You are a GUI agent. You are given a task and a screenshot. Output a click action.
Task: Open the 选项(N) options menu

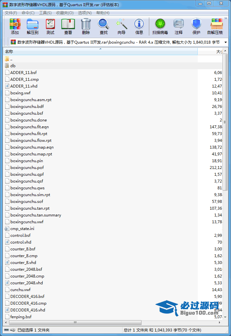pyautogui.click(x=85, y=13)
